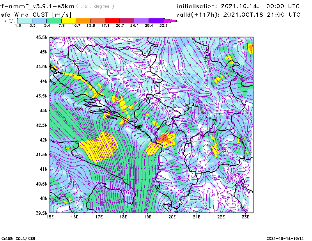Click the bright red legend swatch
The height and width of the screenshot is (241, 312).
[112, 21]
